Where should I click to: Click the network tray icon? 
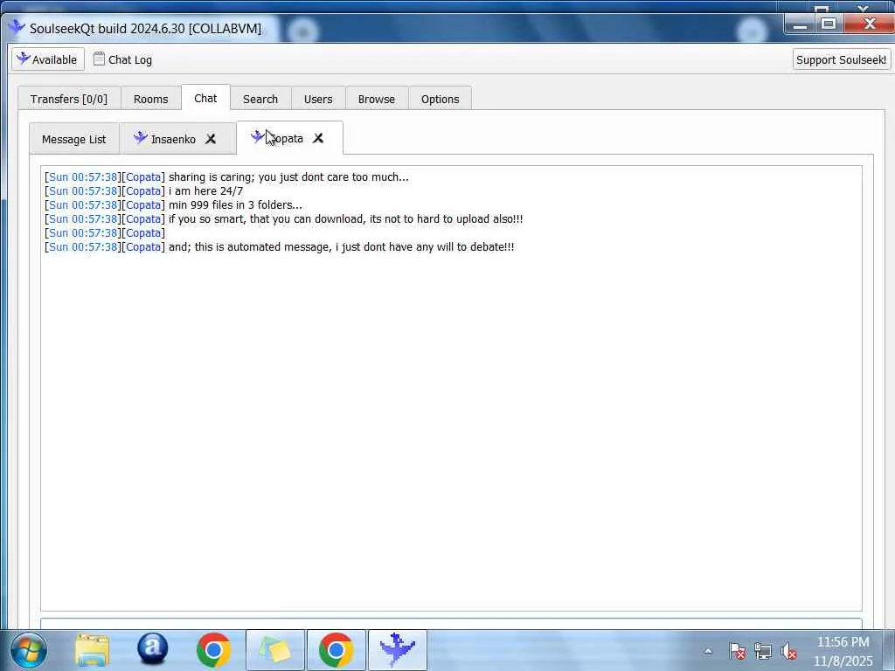coord(763,650)
